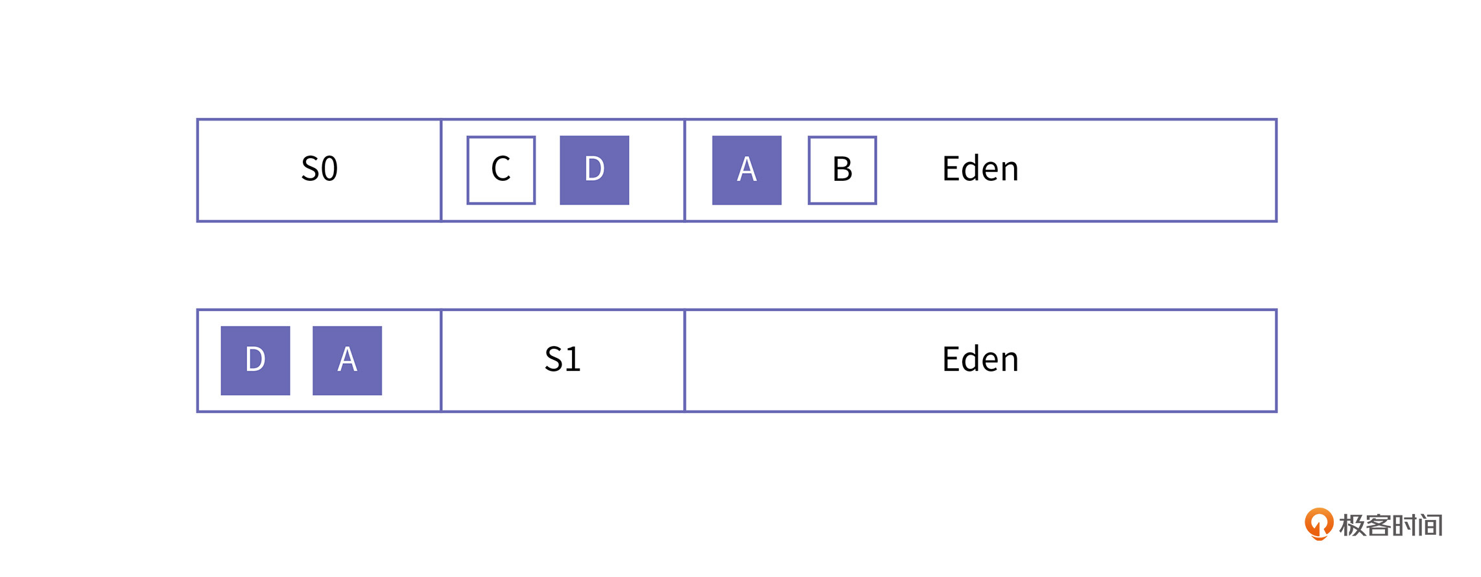Click the 极客时间 watermark text
This screenshot has height=577, width=1481.
pyautogui.click(x=1391, y=525)
